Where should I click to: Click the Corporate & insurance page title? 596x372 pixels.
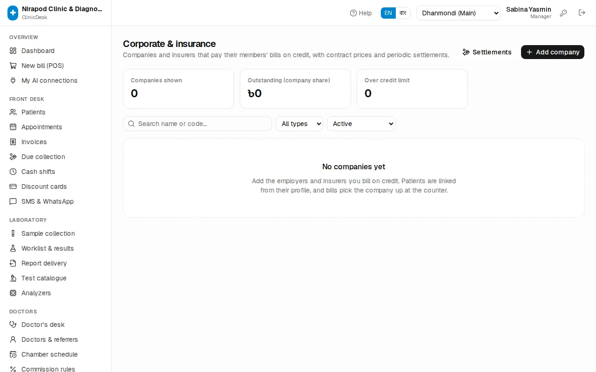[x=169, y=44]
